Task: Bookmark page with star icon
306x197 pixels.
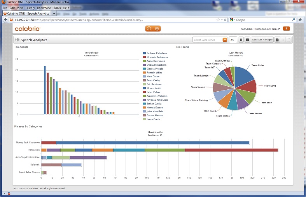Action: click(218, 20)
